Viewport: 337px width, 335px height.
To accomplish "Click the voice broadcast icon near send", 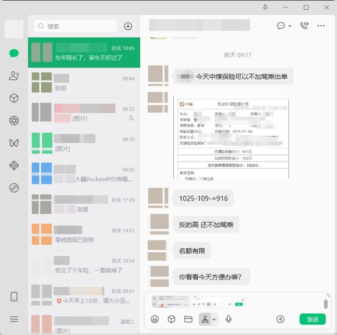I will tap(281, 319).
